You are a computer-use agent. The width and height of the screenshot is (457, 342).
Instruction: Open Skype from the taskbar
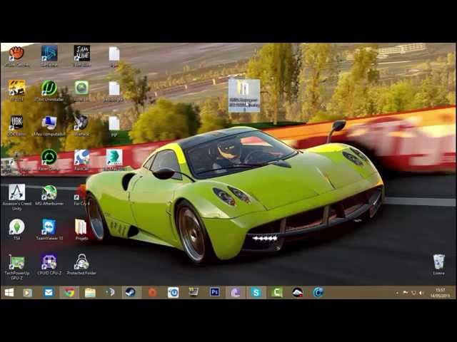point(256,292)
